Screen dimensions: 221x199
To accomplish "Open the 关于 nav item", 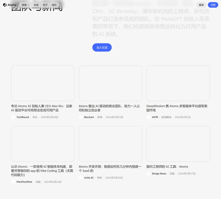I will click(45, 5).
